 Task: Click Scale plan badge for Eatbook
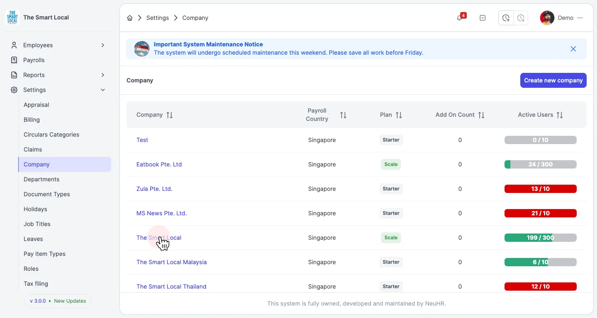click(391, 164)
